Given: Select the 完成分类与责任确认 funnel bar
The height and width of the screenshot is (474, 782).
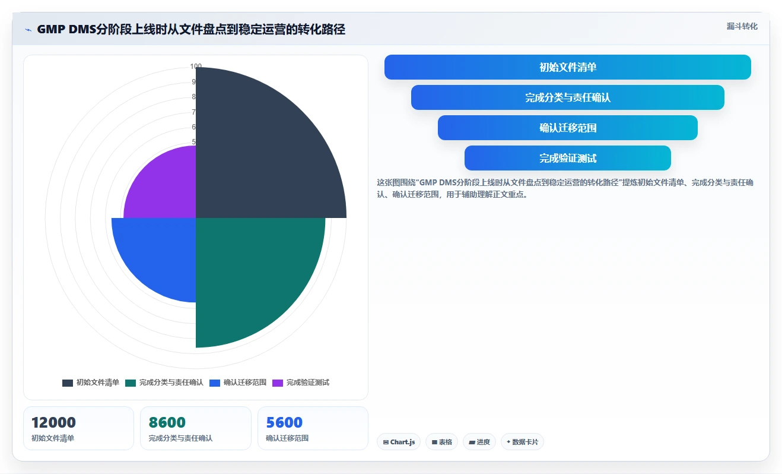Looking at the screenshot, I should pos(568,97).
